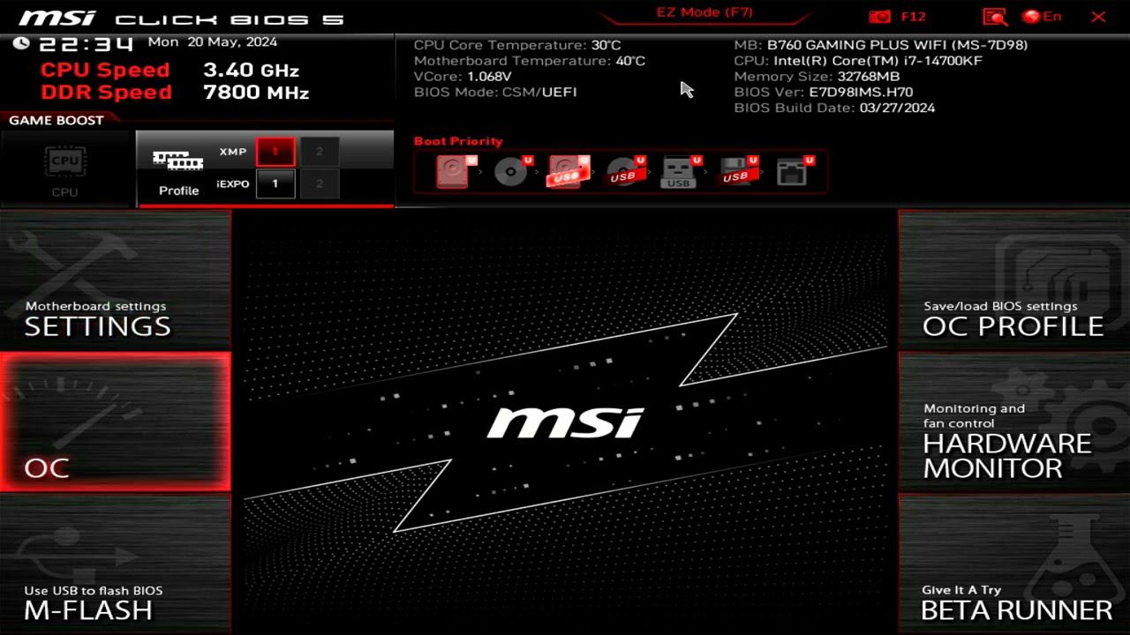This screenshot has height=635, width=1130.
Task: Click the DDR Speed 7800 MHz value
Action: (256, 93)
